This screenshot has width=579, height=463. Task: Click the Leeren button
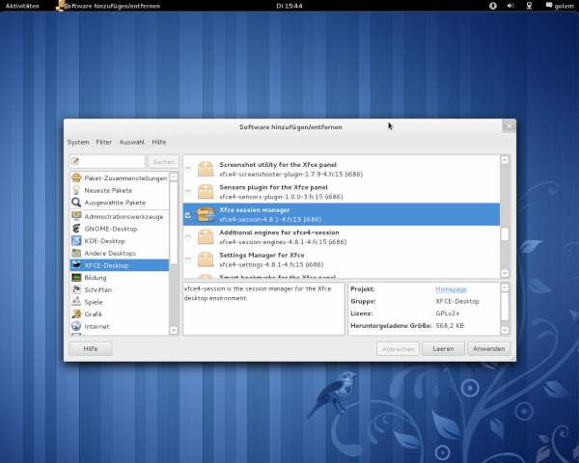coord(443,348)
